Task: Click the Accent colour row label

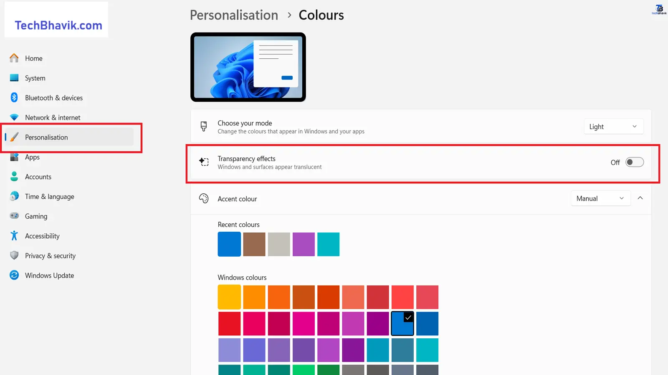Action: [x=237, y=199]
